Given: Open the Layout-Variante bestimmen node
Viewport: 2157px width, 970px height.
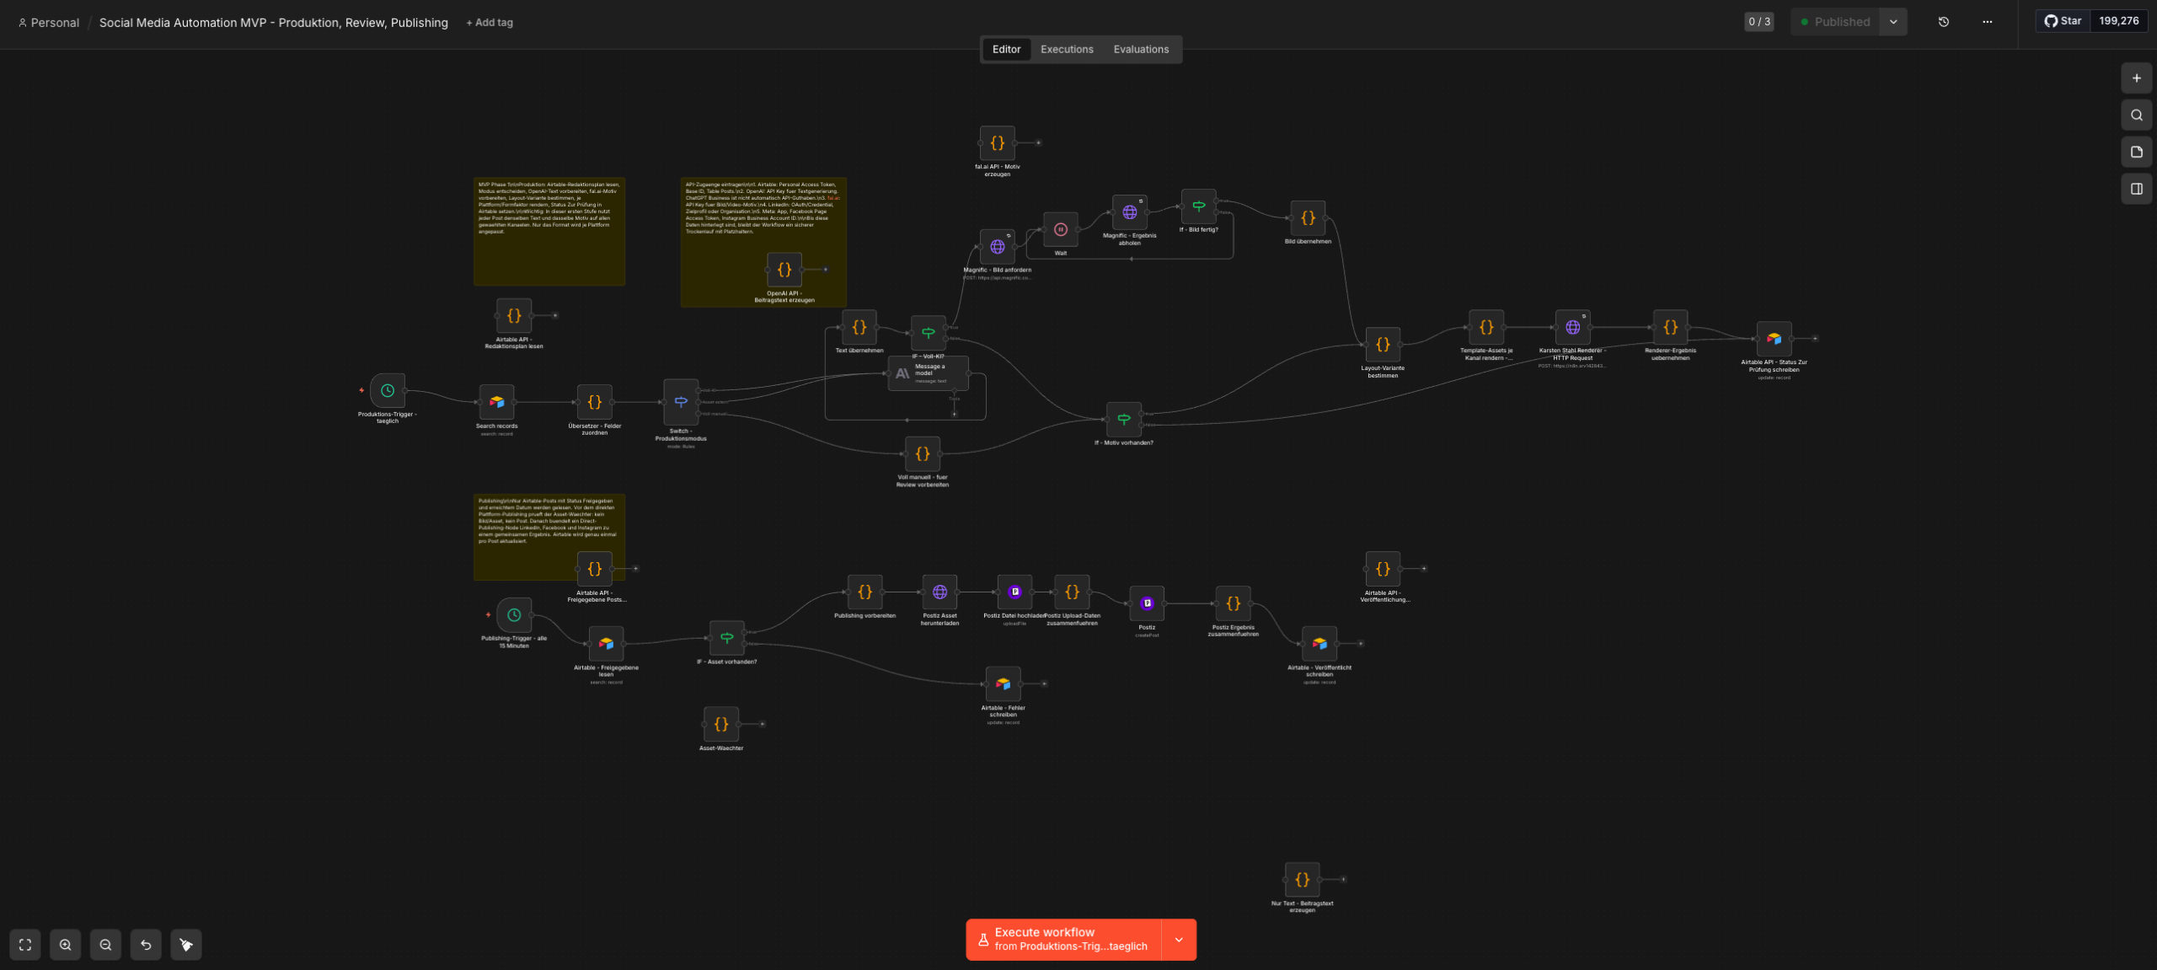Looking at the screenshot, I should click(1383, 345).
